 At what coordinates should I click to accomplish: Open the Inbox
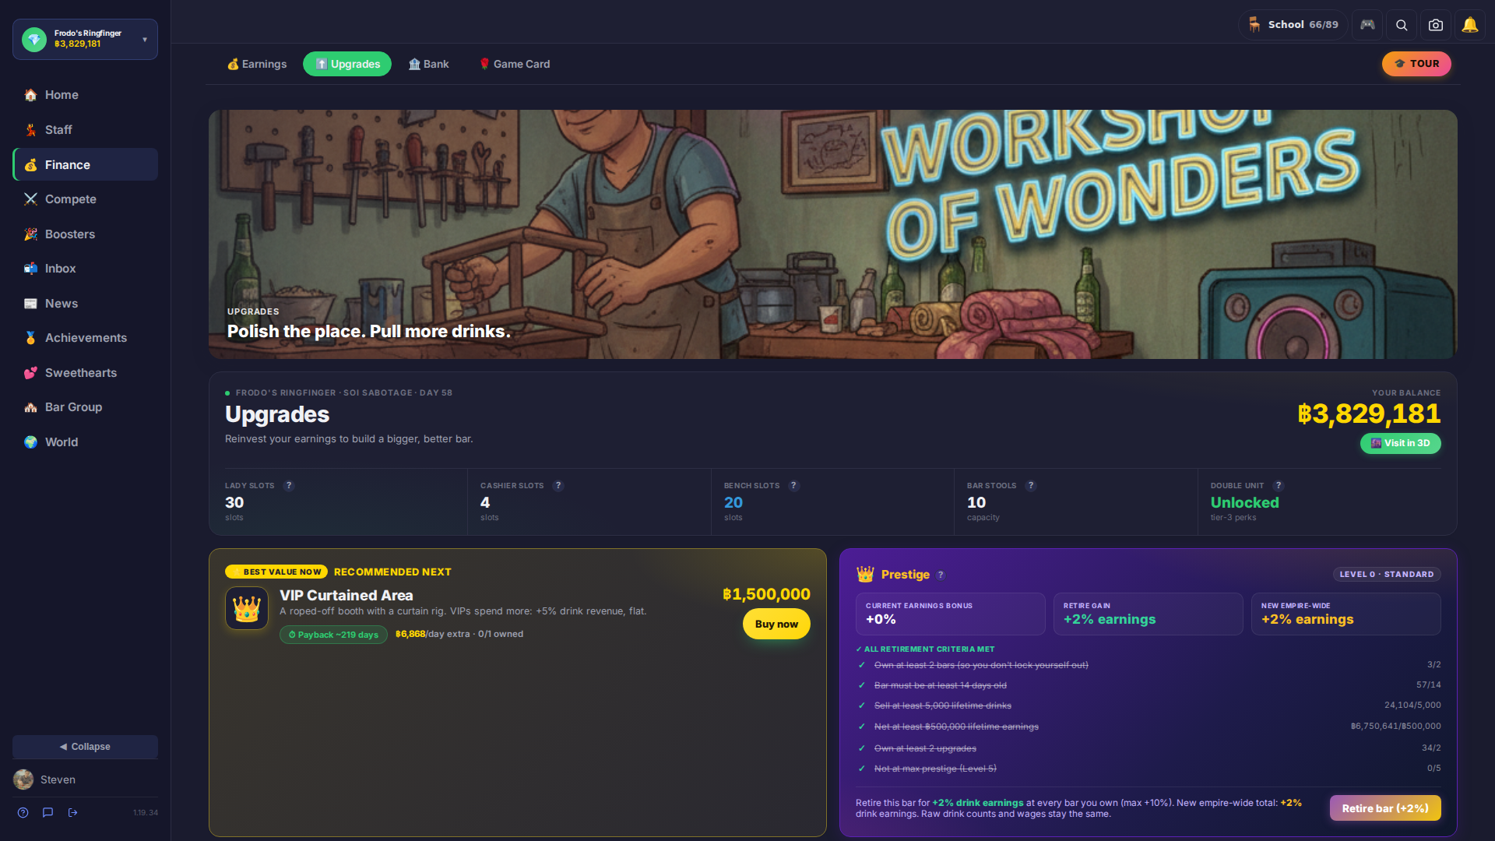click(85, 269)
